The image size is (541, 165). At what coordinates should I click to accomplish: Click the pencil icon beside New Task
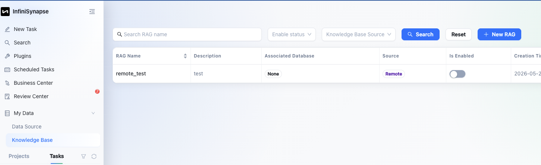point(7,29)
